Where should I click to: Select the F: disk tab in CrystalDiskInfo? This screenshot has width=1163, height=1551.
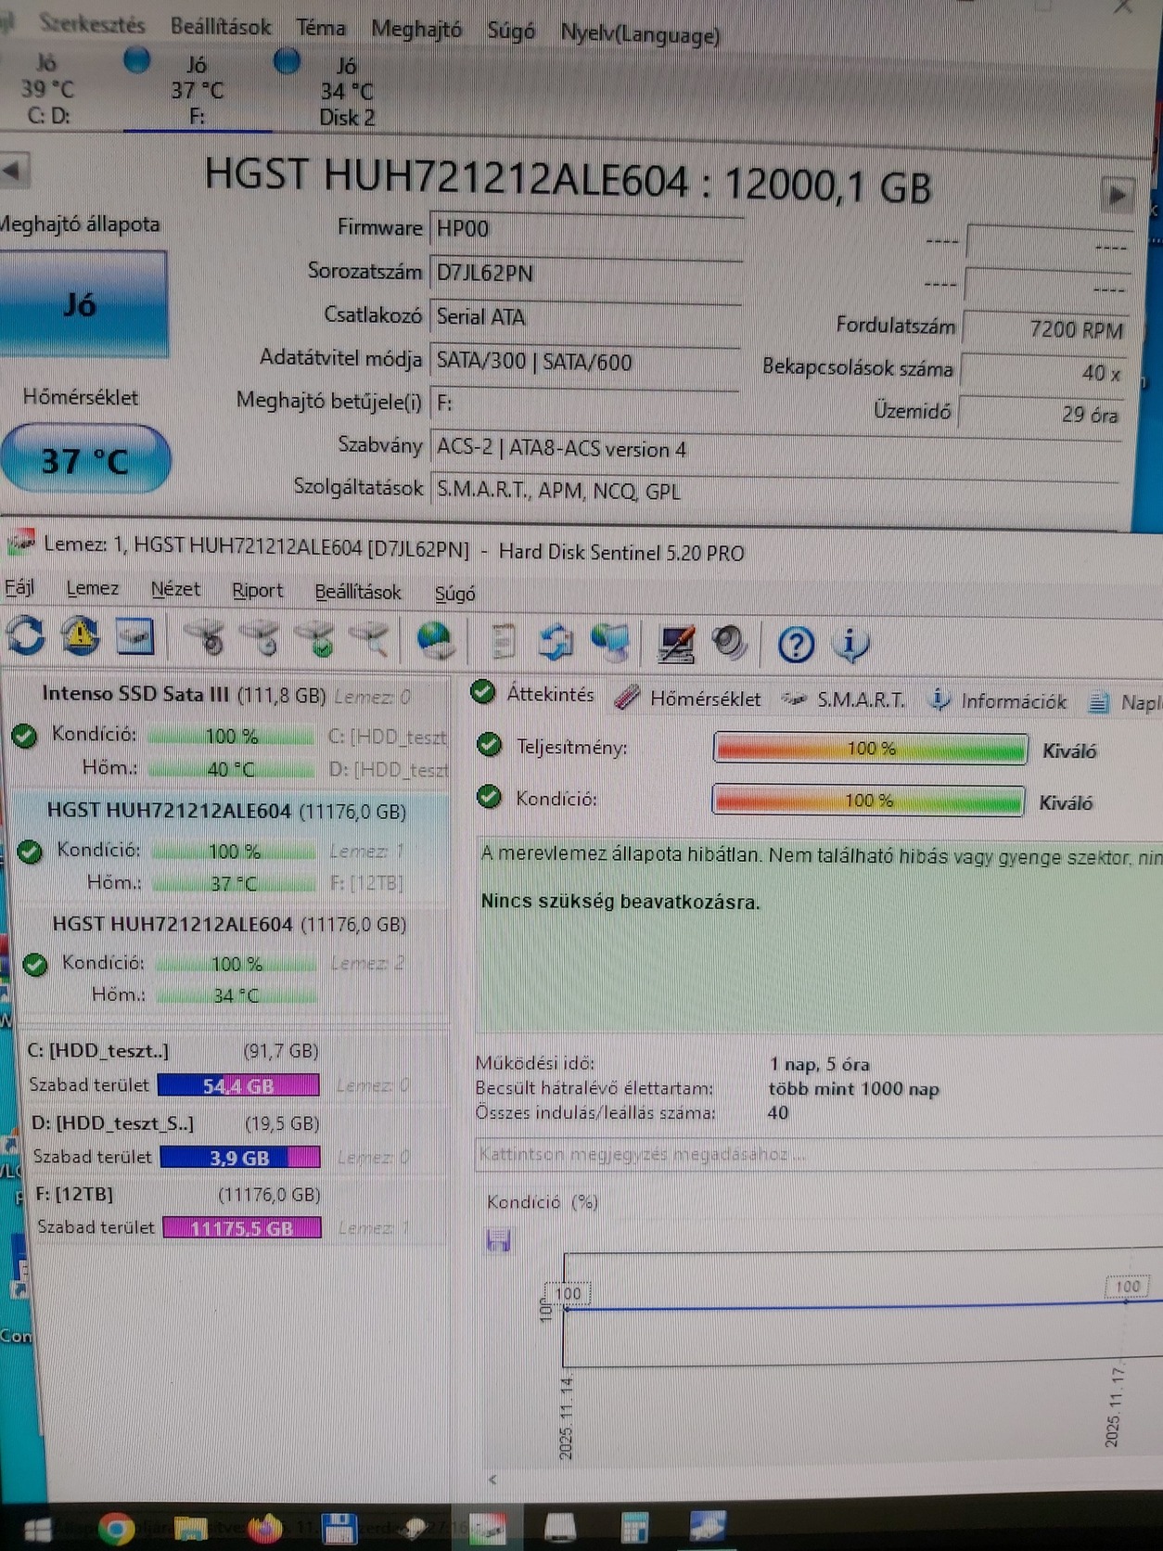198,90
